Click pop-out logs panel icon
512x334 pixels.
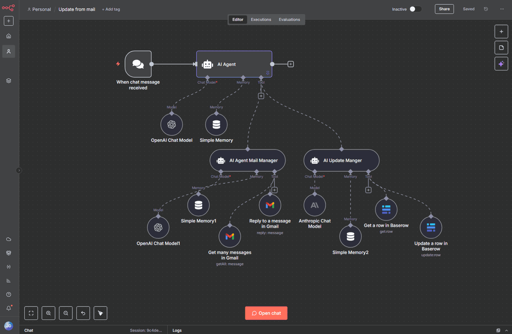[498, 330]
